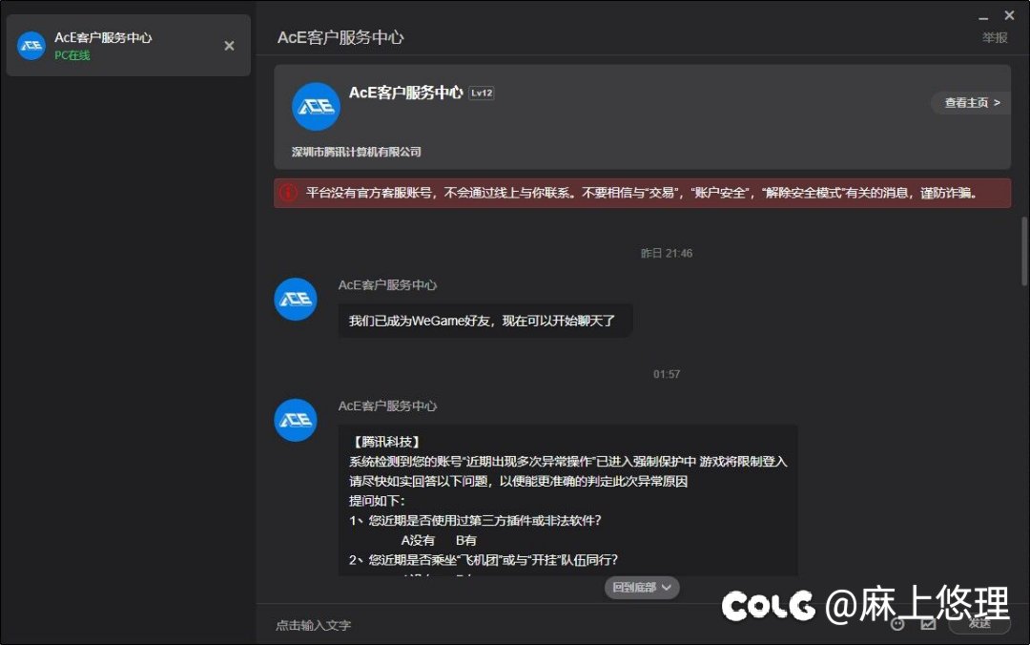The width and height of the screenshot is (1030, 645).
Task: Jump to bottom with 回到底部 button
Action: point(642,587)
